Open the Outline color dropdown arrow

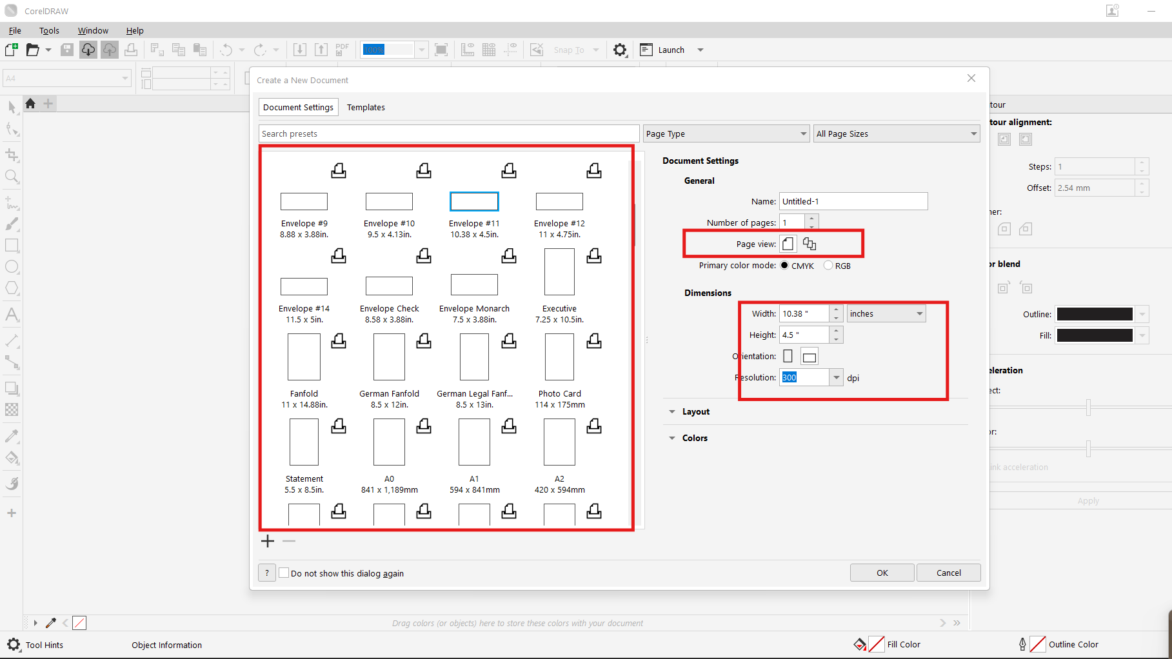tap(1142, 314)
